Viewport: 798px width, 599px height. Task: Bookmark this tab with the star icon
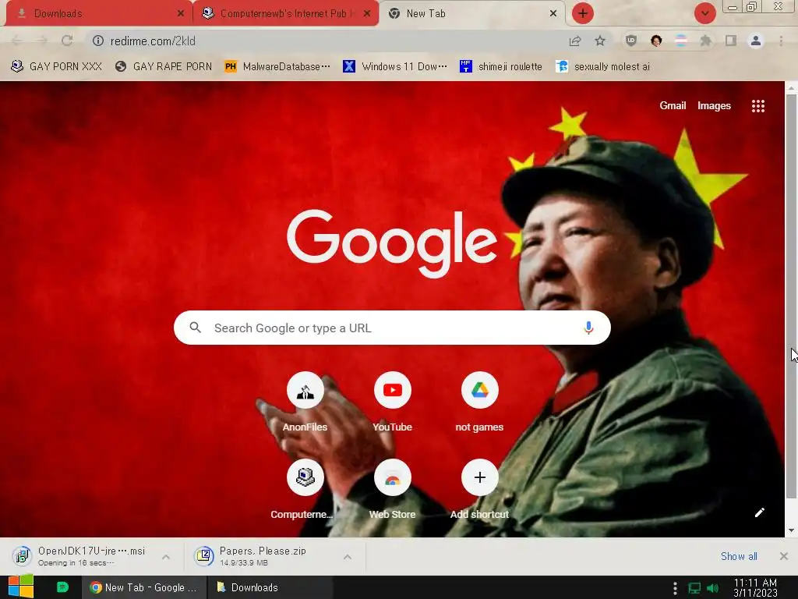[x=600, y=41]
